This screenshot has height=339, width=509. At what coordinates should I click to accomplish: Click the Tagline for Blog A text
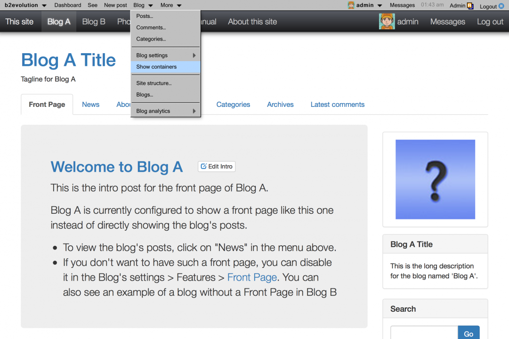pos(48,79)
